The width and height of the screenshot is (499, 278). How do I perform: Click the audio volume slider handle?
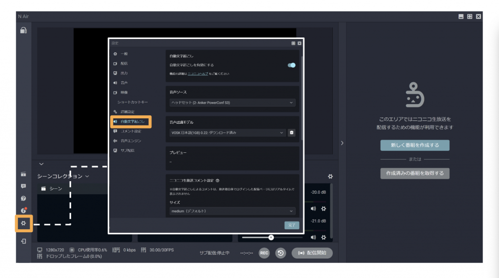[271, 237]
